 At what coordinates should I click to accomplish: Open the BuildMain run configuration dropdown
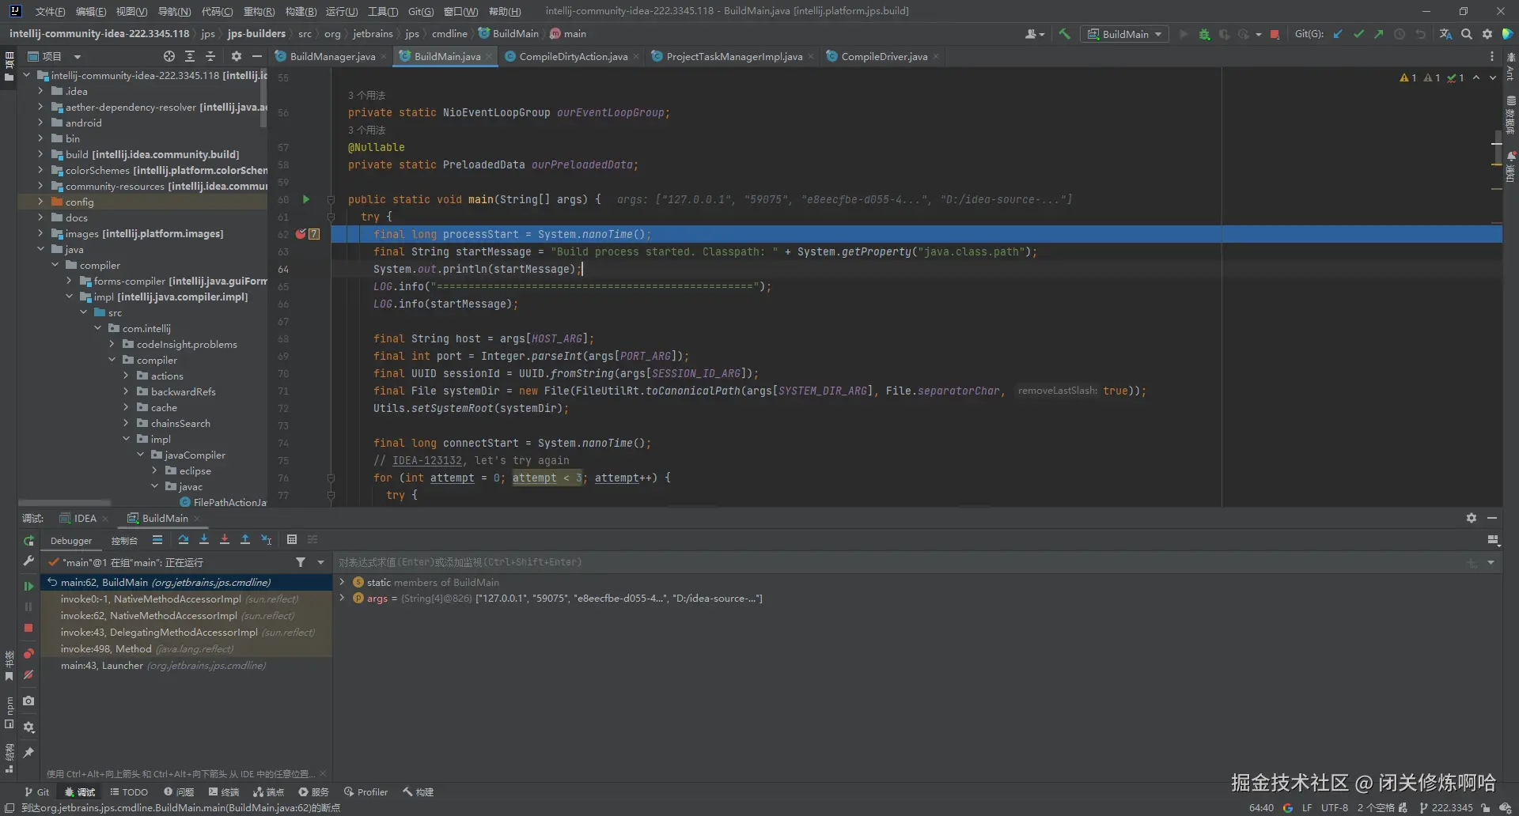[1124, 34]
